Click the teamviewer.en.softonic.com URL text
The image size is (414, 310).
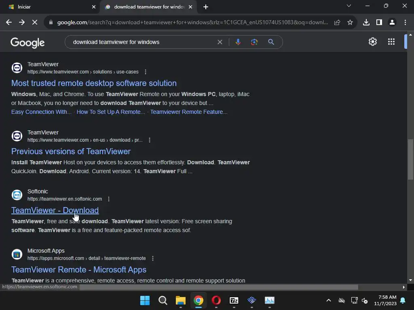(x=65, y=199)
